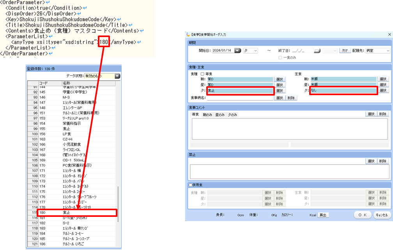The image size is (393, 250).
Task: Click the 名称 column header
Action: 89,83
